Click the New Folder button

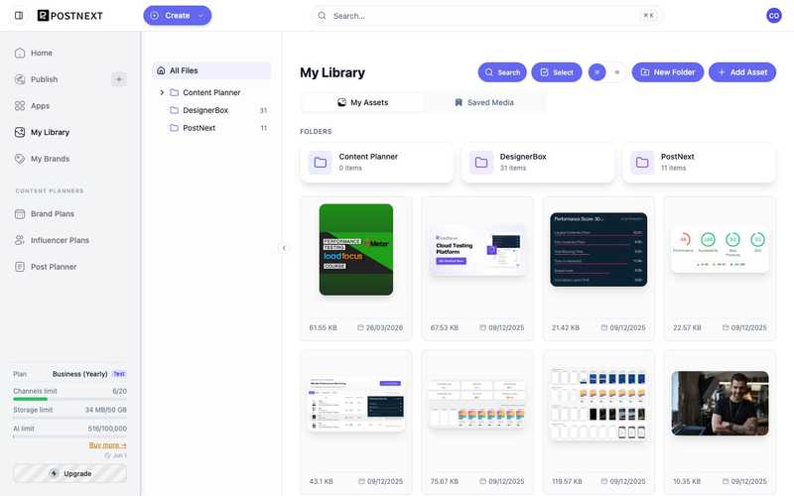click(x=667, y=72)
